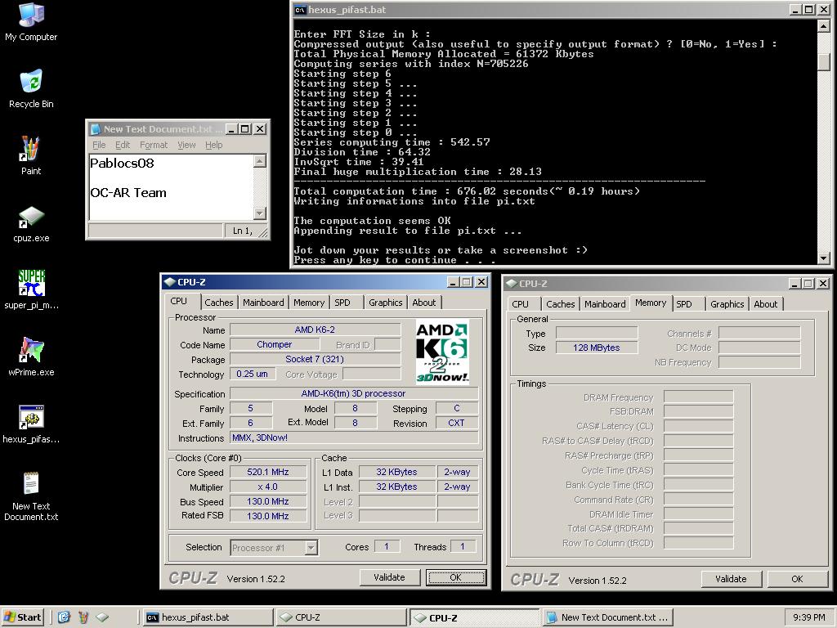This screenshot has height=628, width=837.
Task: Switch to Memory tab in left CPU-Z
Action: click(309, 303)
